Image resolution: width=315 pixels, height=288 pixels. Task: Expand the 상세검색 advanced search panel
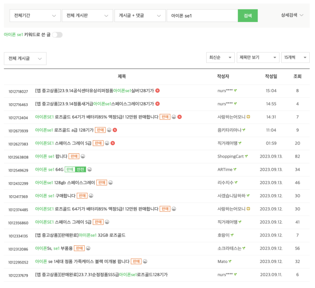click(292, 15)
